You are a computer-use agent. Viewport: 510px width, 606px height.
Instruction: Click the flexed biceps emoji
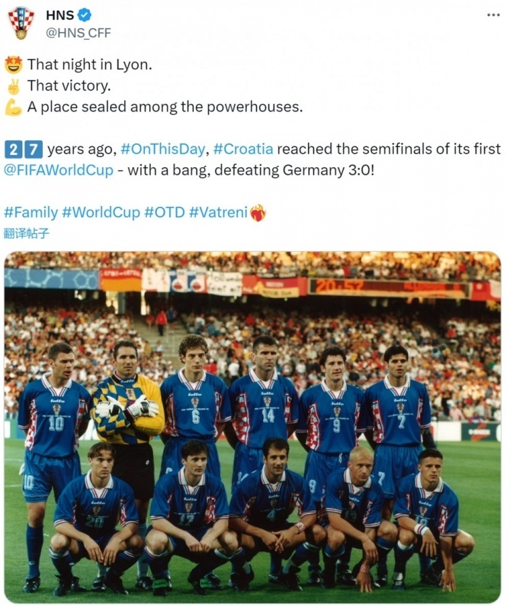click(x=13, y=107)
